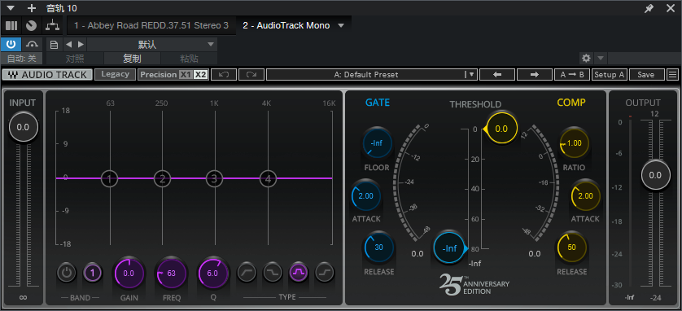Click the plugin power bypass button
Image resolution: width=682 pixels, height=311 pixels.
[11, 44]
